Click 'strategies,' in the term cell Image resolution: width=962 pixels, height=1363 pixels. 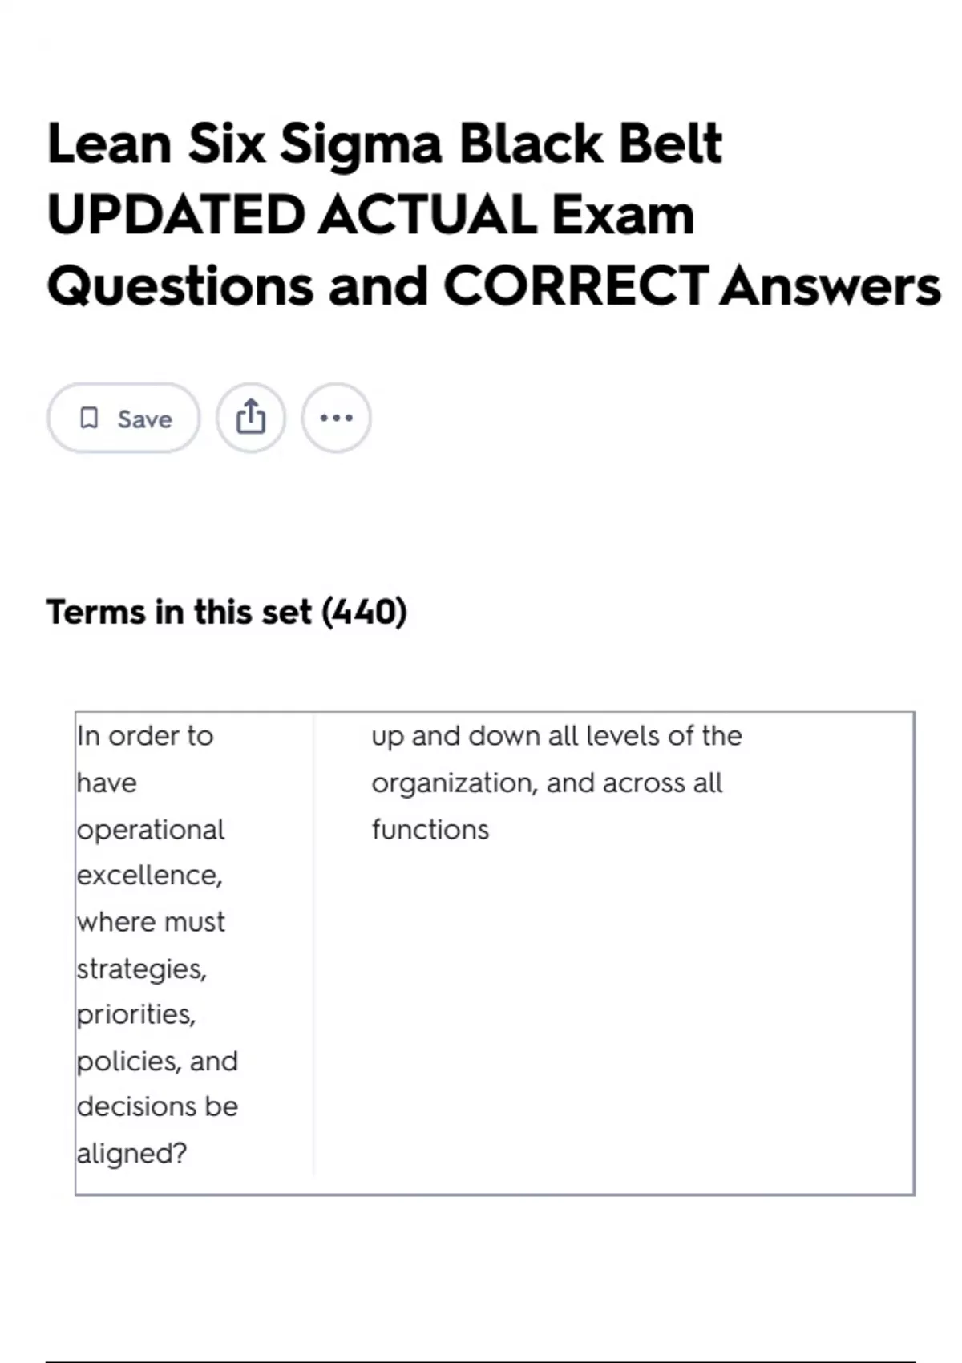tap(142, 969)
